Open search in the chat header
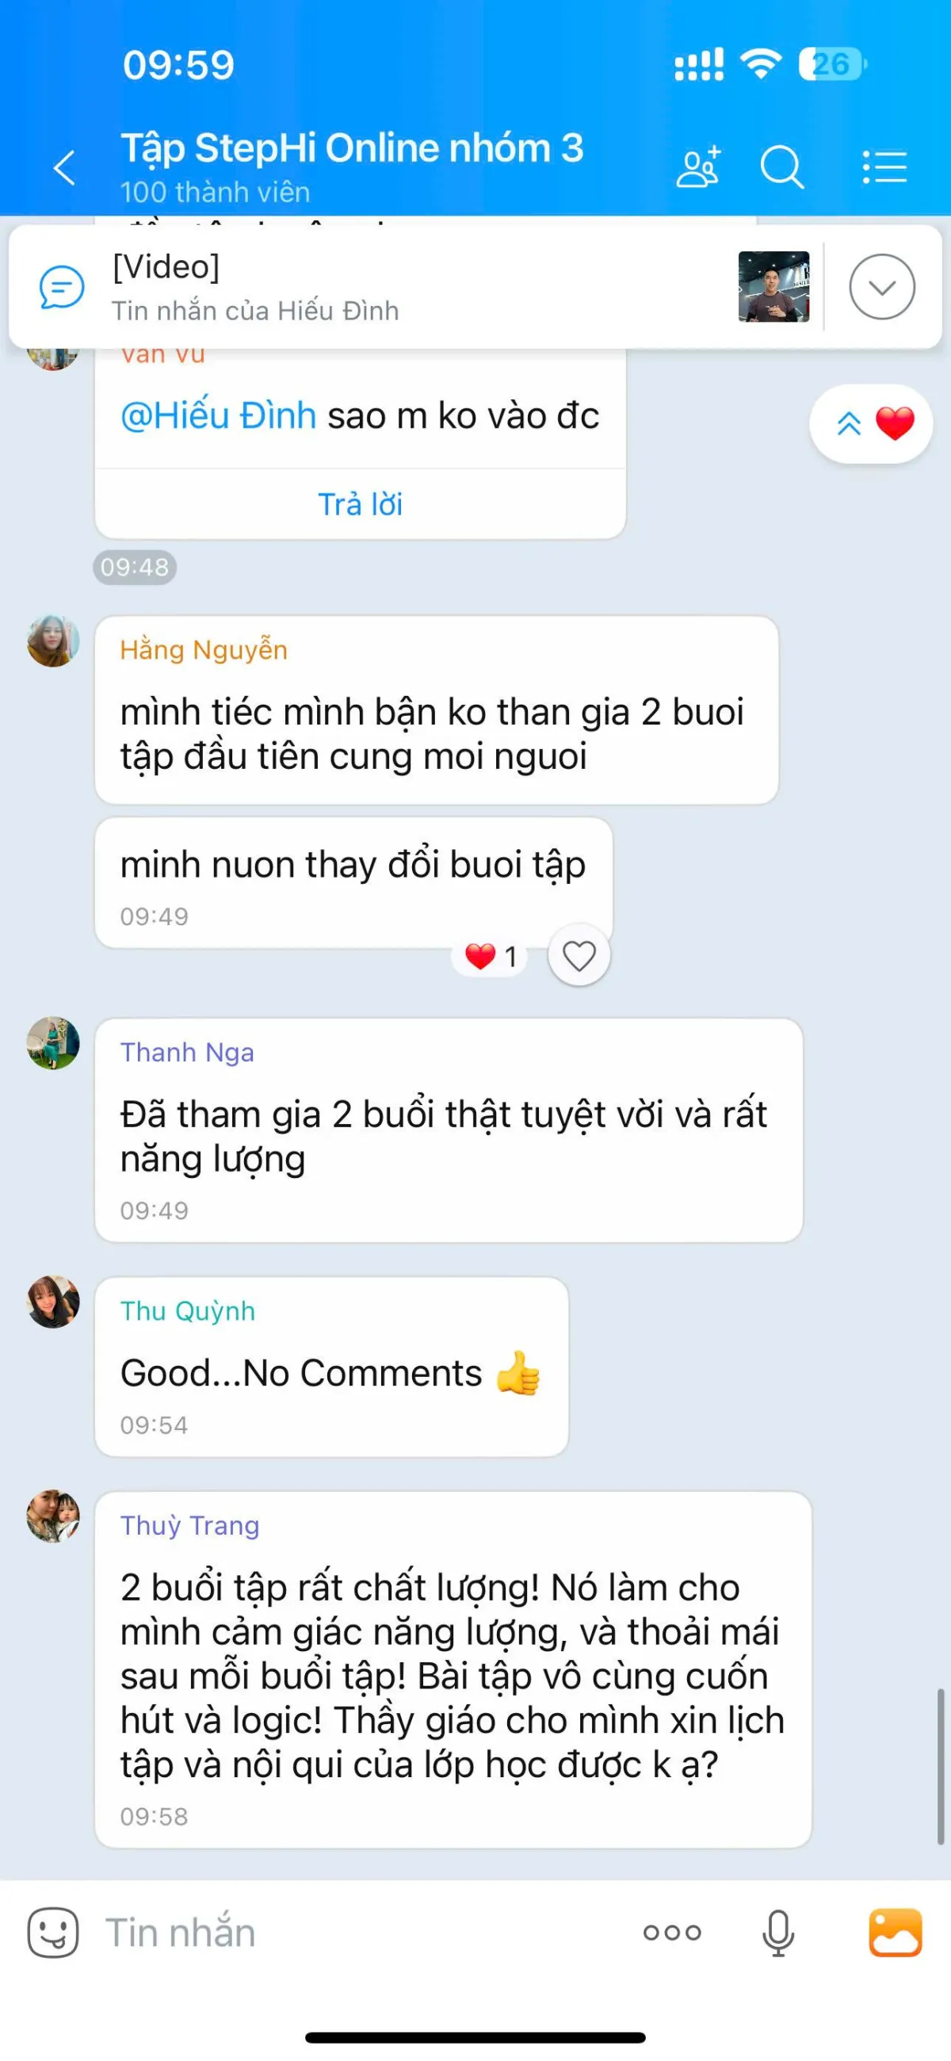951x2061 pixels. 781,167
